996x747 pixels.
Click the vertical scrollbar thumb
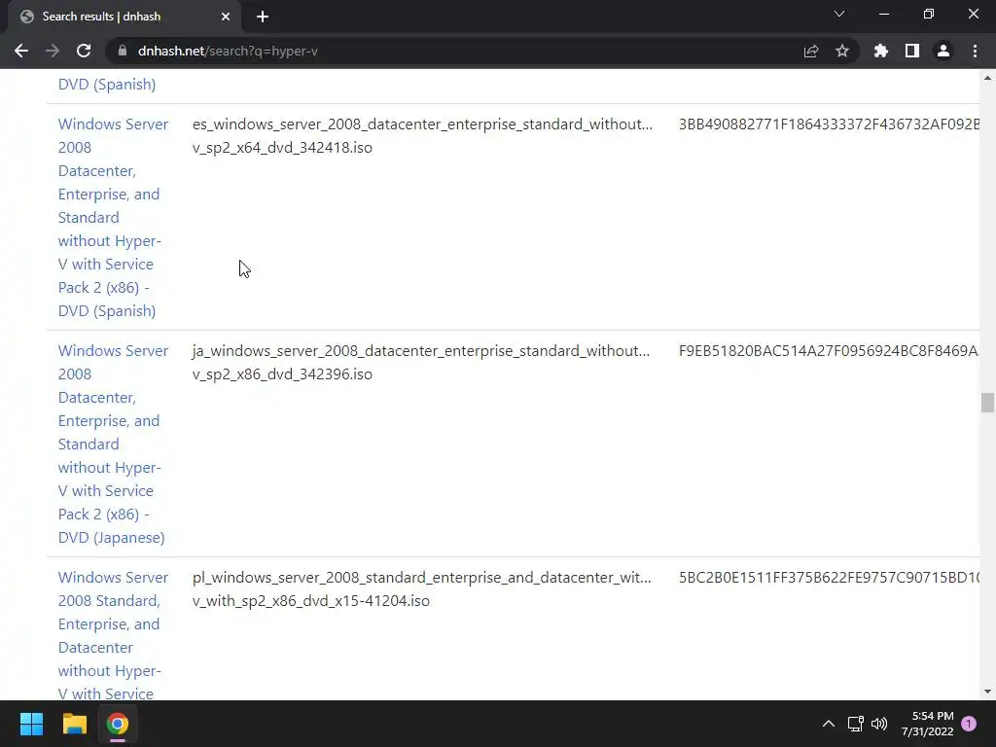pos(987,403)
